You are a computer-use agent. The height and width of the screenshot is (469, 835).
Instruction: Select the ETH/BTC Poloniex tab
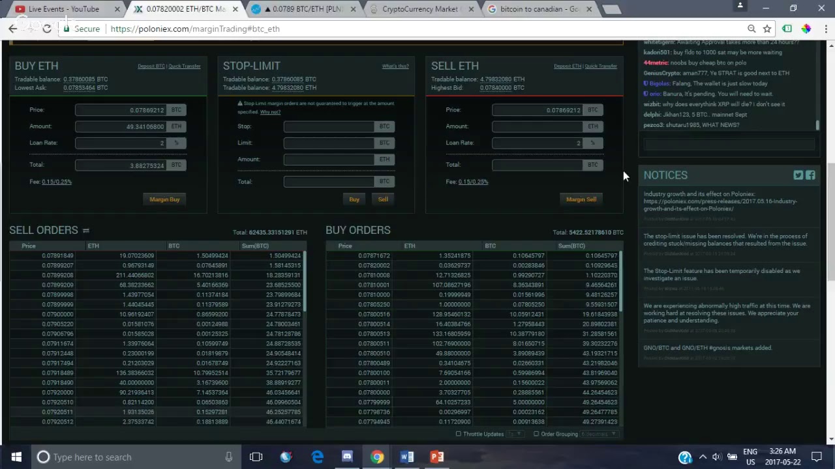185,9
